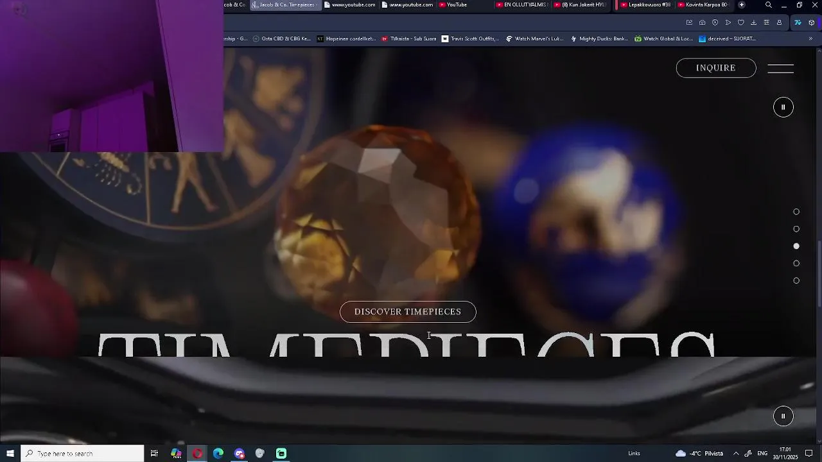
Task: Open the green square taskbar app icon
Action: 281,454
